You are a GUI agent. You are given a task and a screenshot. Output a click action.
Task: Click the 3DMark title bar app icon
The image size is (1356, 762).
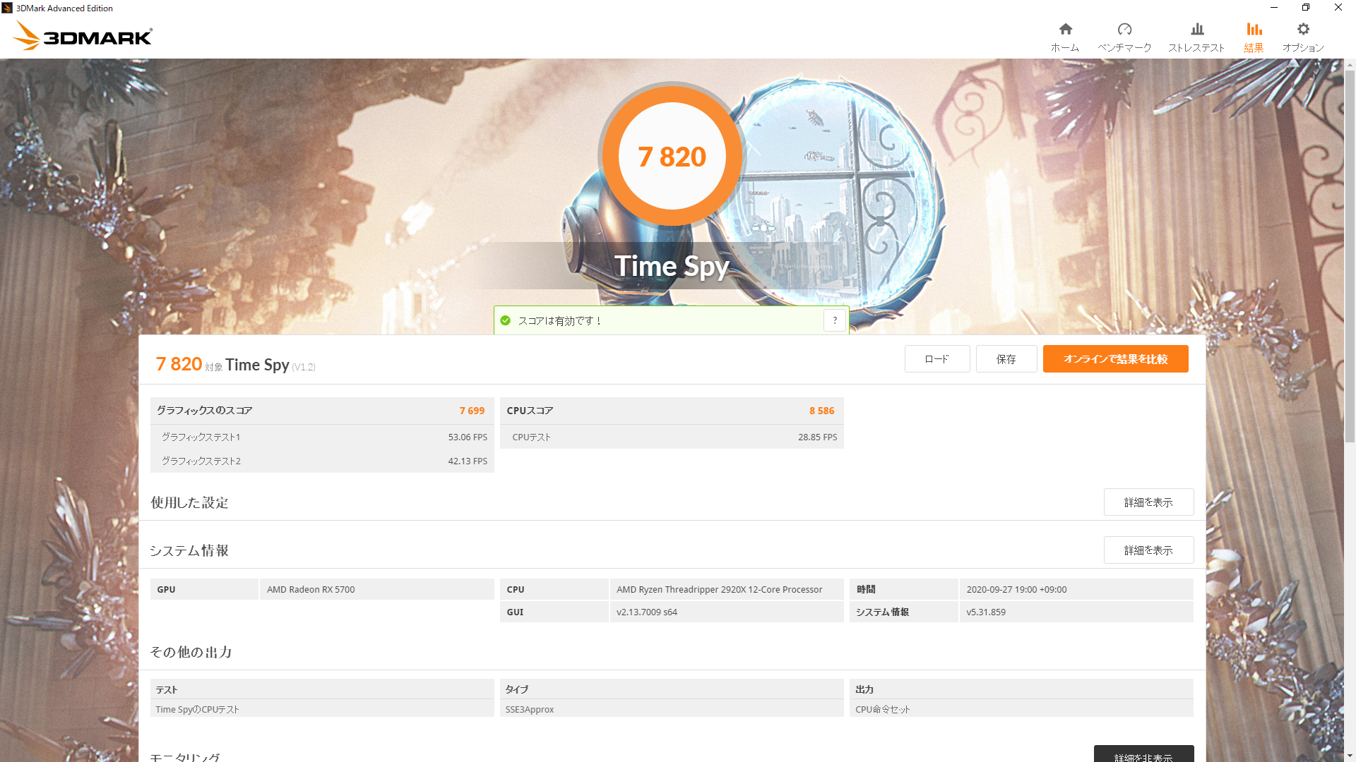pyautogui.click(x=7, y=8)
